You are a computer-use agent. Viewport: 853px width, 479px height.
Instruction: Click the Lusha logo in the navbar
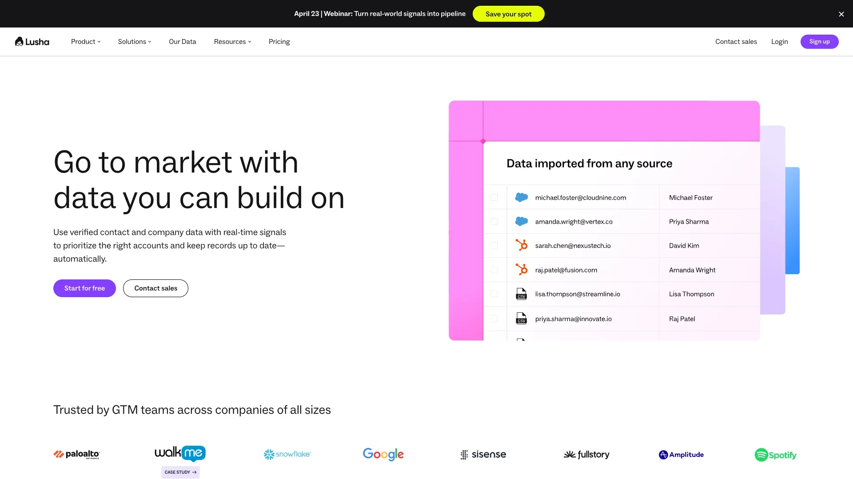(x=32, y=42)
